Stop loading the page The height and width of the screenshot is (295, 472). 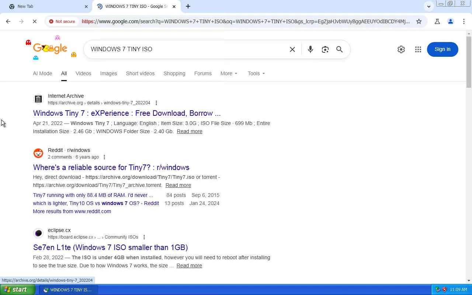[34, 21]
